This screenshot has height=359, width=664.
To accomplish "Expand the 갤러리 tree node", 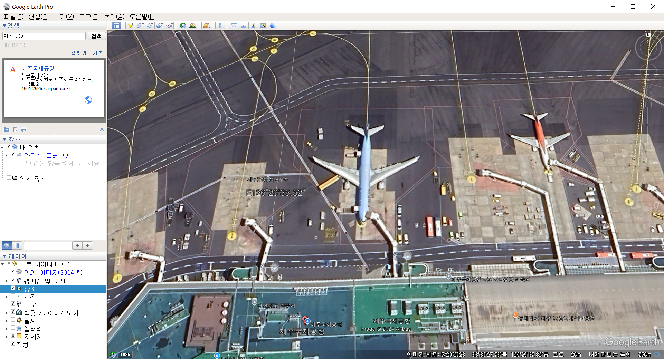I will pos(6,329).
